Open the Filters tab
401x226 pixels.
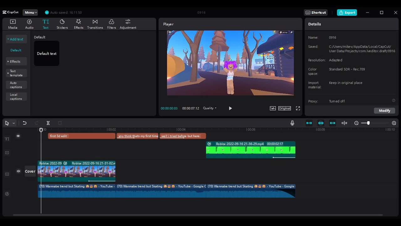(111, 24)
